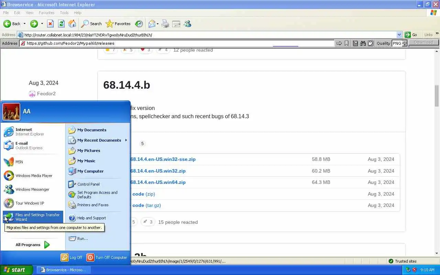Viewport: 440px width, 275px height.
Task: Open the Messenger people icon in the toolbar
Action: [x=187, y=24]
